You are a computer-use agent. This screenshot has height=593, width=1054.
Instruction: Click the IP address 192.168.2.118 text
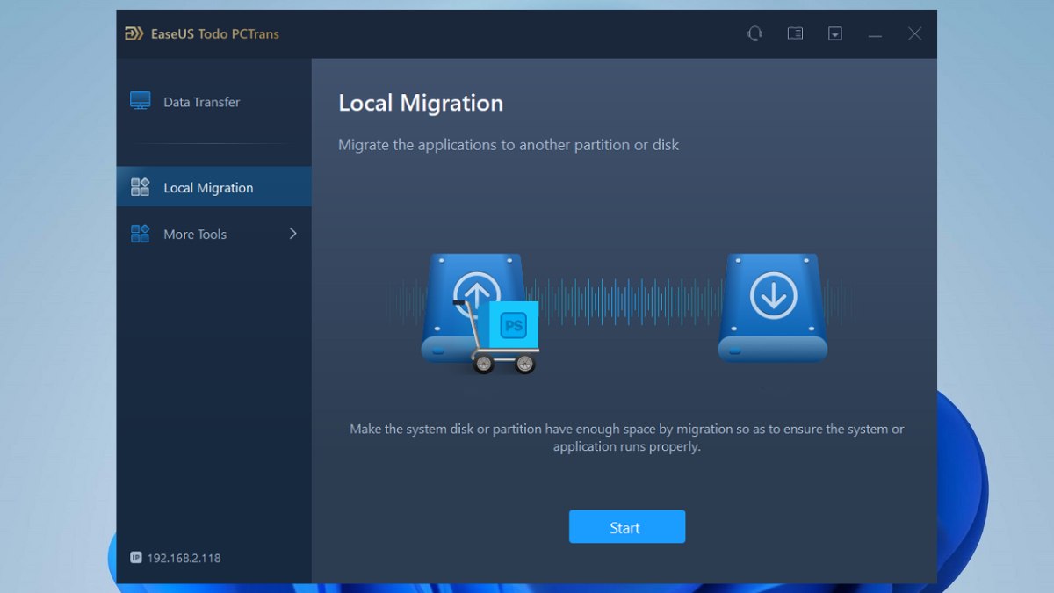(x=184, y=558)
